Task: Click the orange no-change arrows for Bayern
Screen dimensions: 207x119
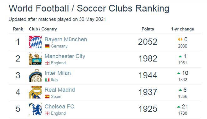Action: pos(180,39)
